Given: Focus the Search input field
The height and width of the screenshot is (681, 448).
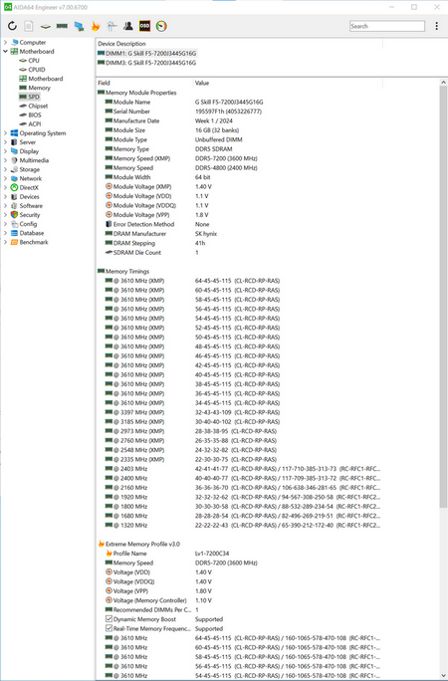Looking at the screenshot, I should coord(387,26).
